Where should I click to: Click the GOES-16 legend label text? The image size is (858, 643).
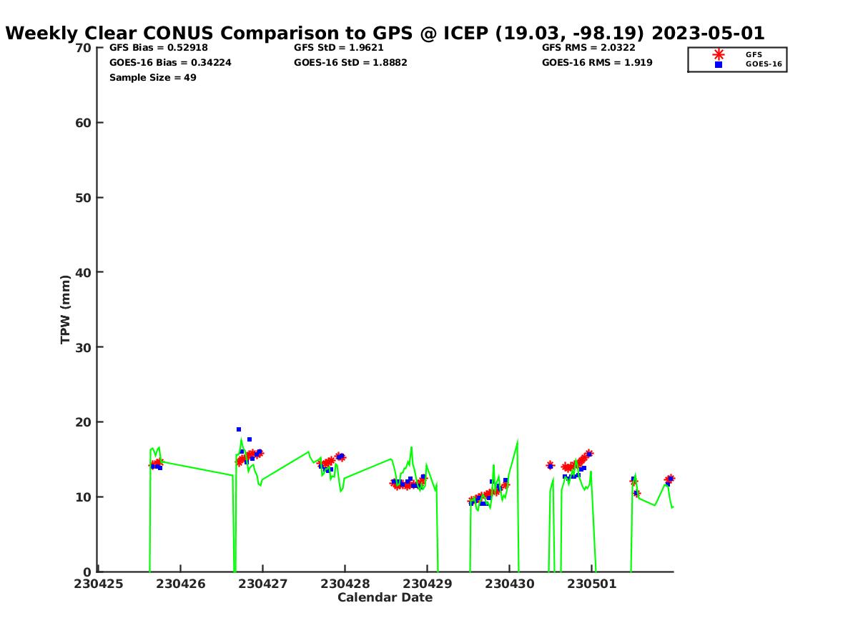click(x=764, y=64)
